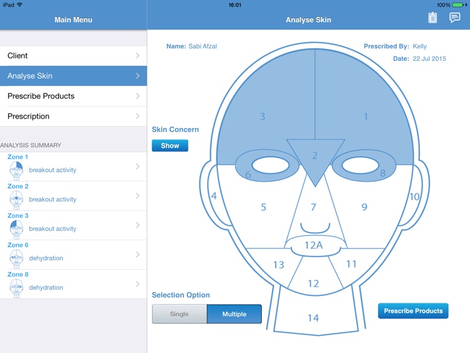Open Zone 2 breakout activity chevron
The width and height of the screenshot is (470, 353).
click(x=138, y=196)
